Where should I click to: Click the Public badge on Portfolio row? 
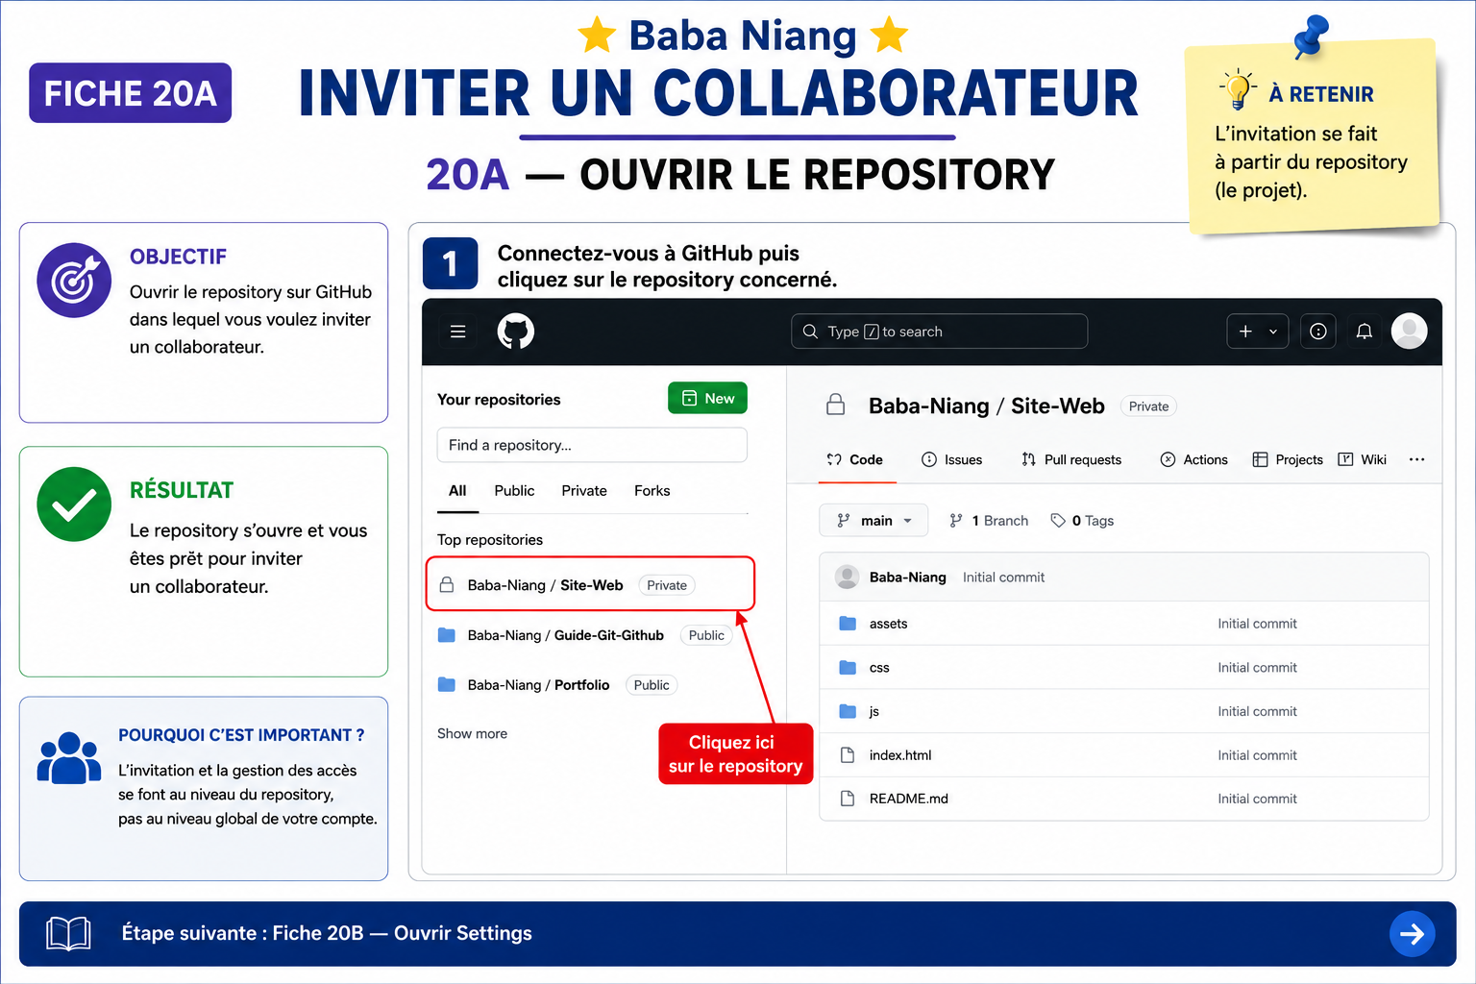tap(652, 685)
